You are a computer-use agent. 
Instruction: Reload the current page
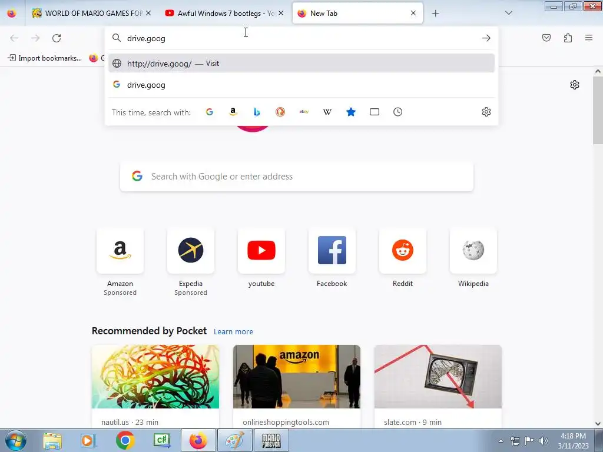click(57, 38)
